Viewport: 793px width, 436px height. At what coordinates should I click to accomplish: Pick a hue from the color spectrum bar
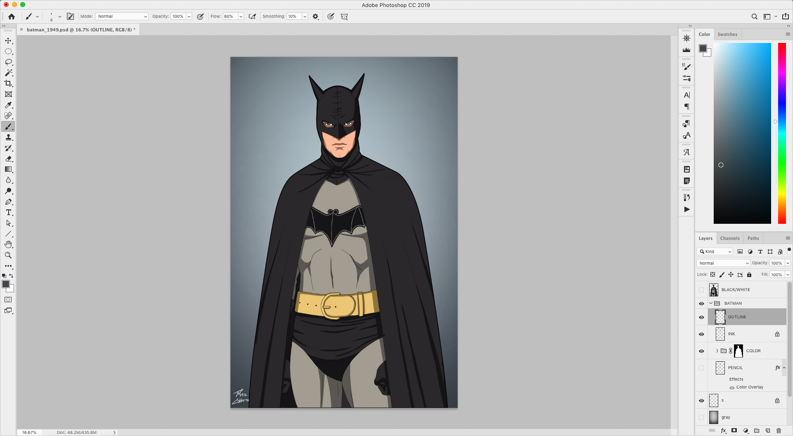pyautogui.click(x=781, y=132)
